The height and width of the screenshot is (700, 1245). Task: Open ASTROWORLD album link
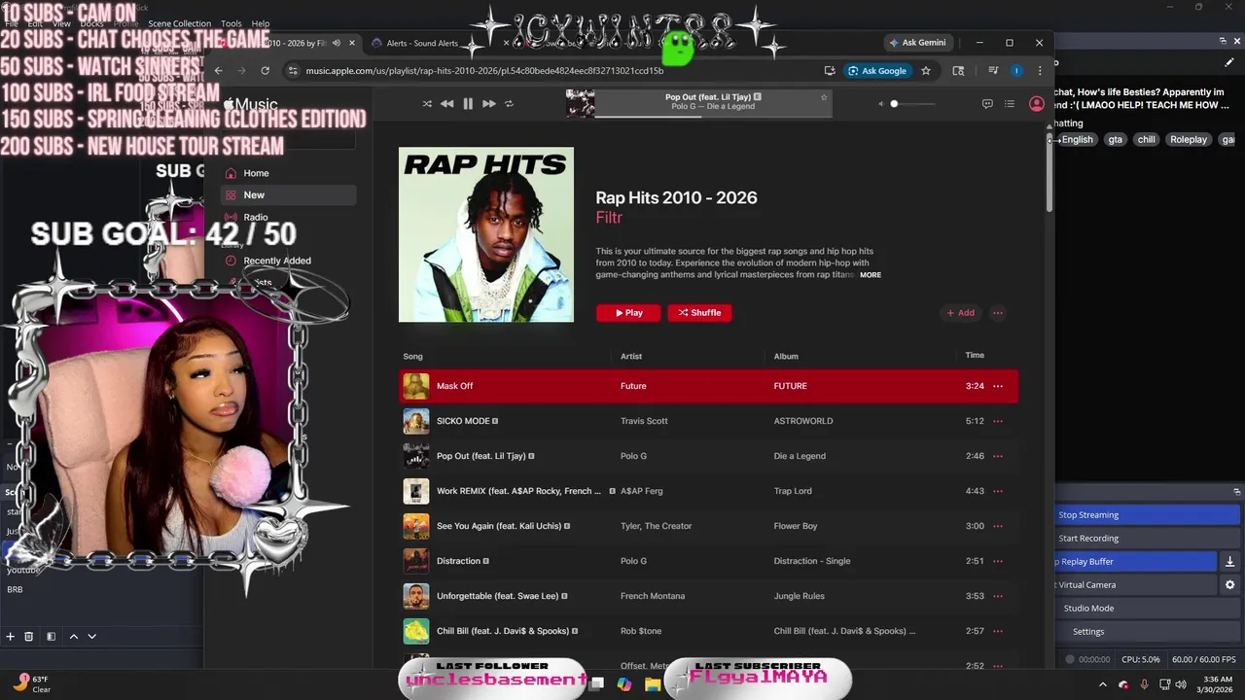coord(803,421)
